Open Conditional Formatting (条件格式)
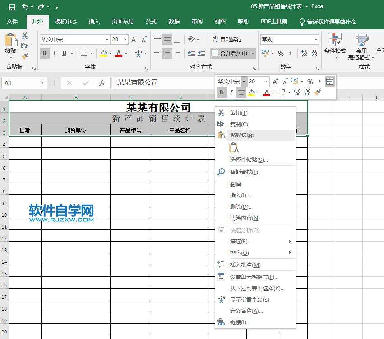Screen dimensions: 384x339 point(335,46)
